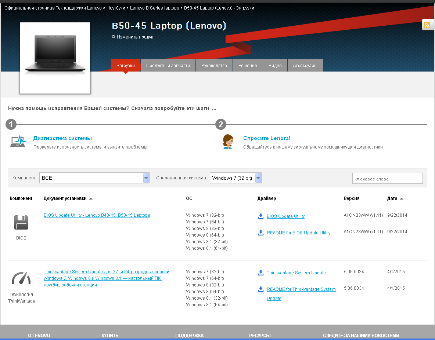The height and width of the screenshot is (340, 435).
Task: Click the Lenora virtual assistant avatar
Action: click(x=228, y=142)
